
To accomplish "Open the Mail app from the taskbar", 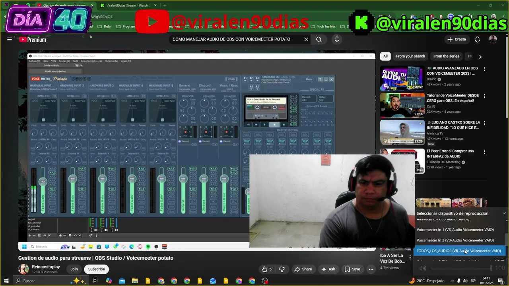I will tap(122, 281).
